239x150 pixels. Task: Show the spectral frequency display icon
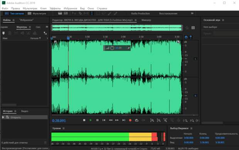[60, 13]
